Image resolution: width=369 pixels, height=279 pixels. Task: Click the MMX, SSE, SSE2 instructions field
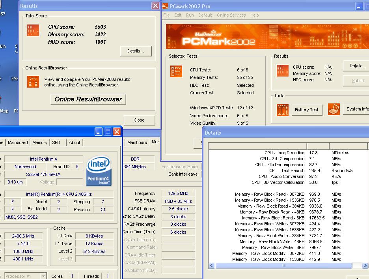[x=59, y=217]
